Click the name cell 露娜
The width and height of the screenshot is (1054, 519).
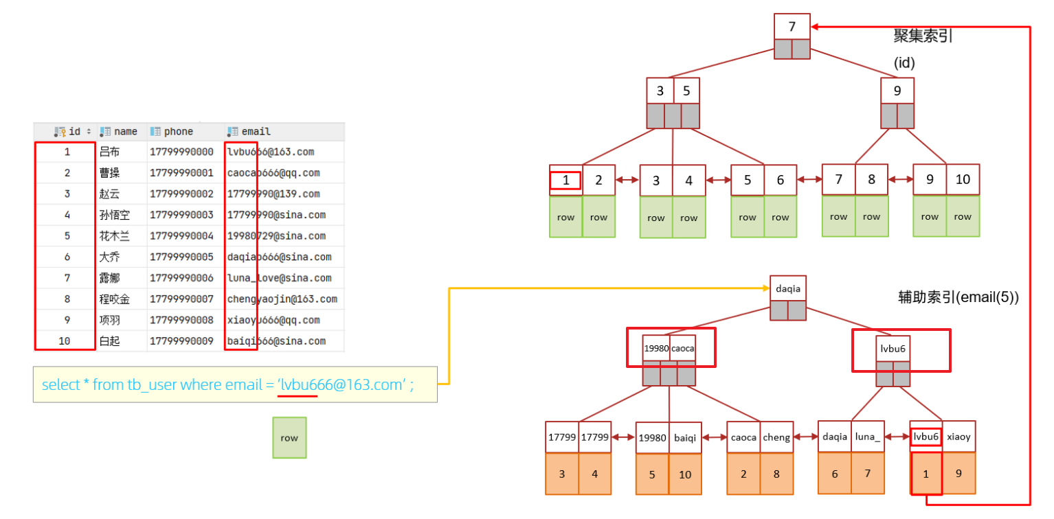click(109, 278)
